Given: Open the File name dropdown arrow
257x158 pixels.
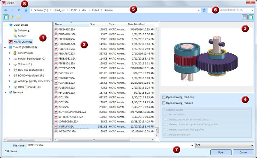Looking at the screenshot, I should [192, 146].
